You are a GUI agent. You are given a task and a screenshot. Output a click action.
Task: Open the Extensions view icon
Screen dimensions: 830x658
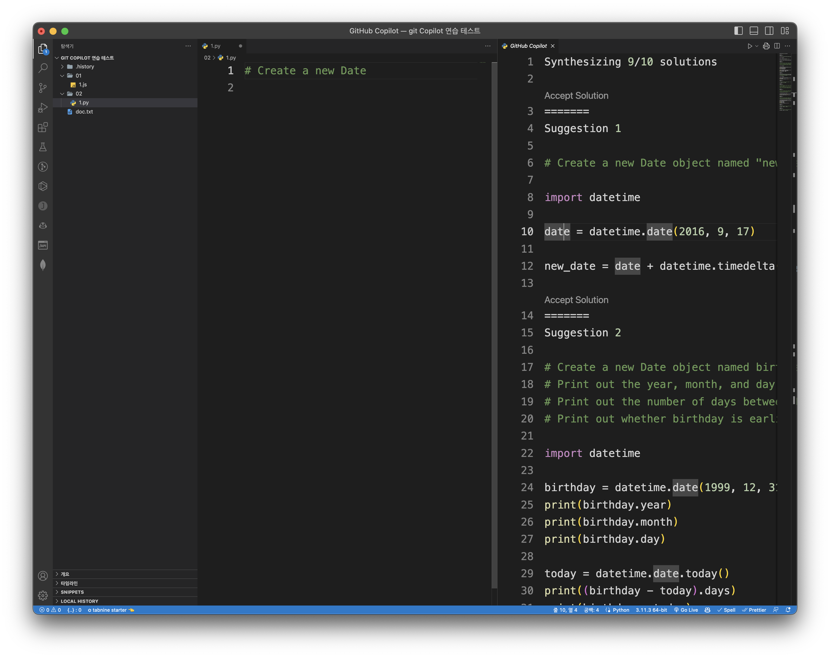43,127
